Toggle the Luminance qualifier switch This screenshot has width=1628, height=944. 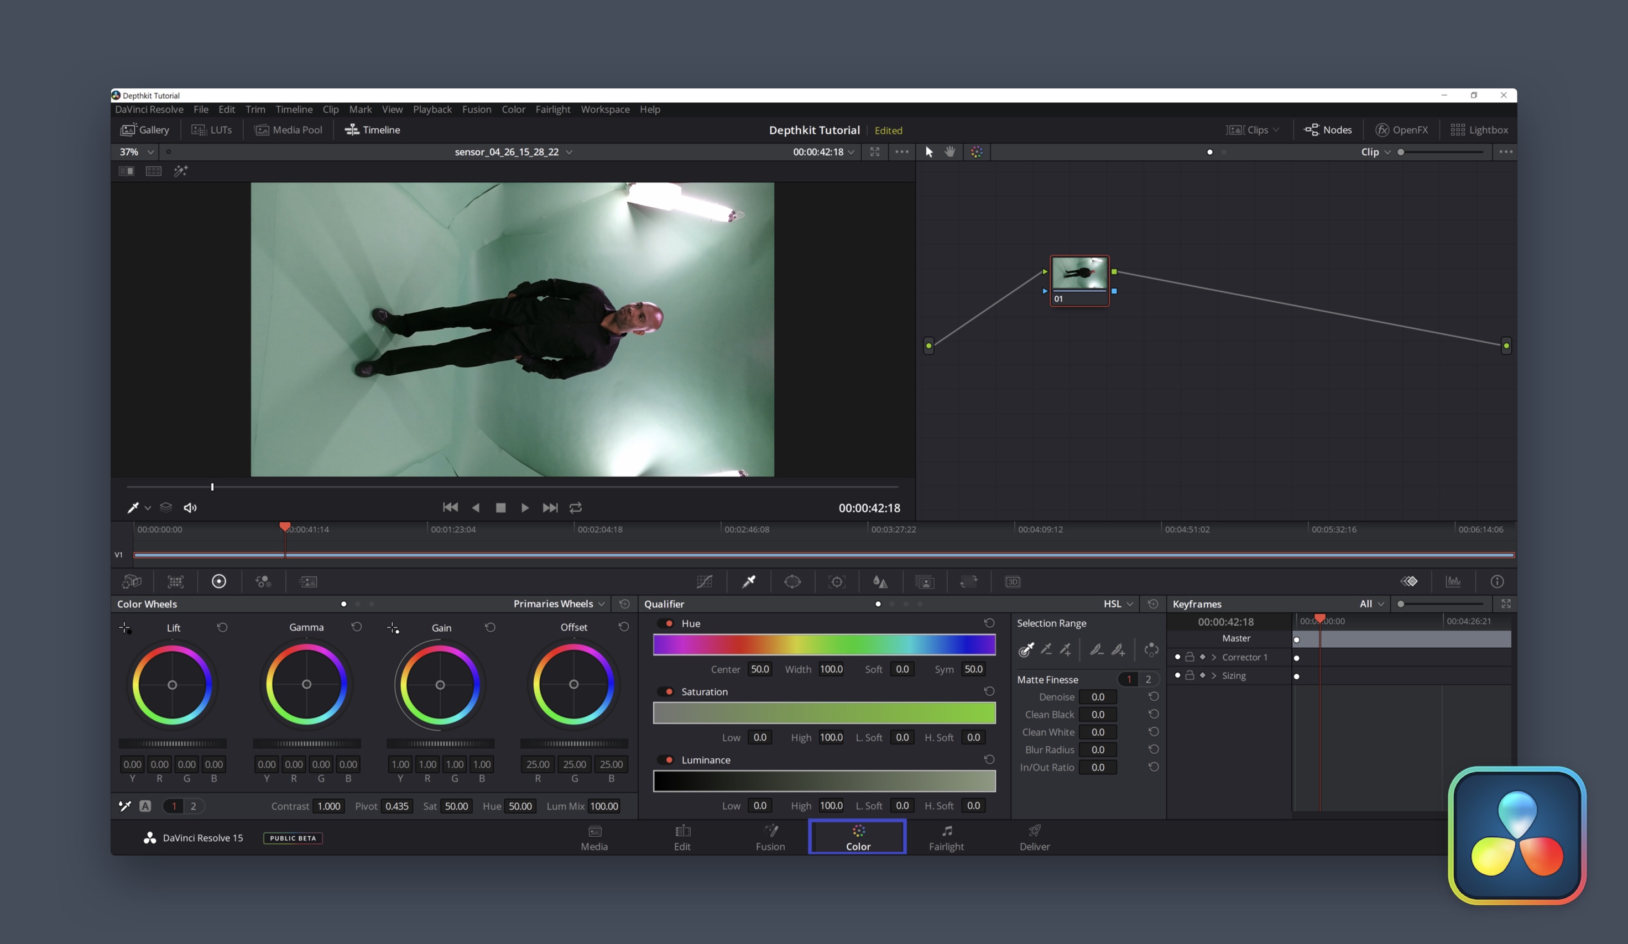(666, 760)
